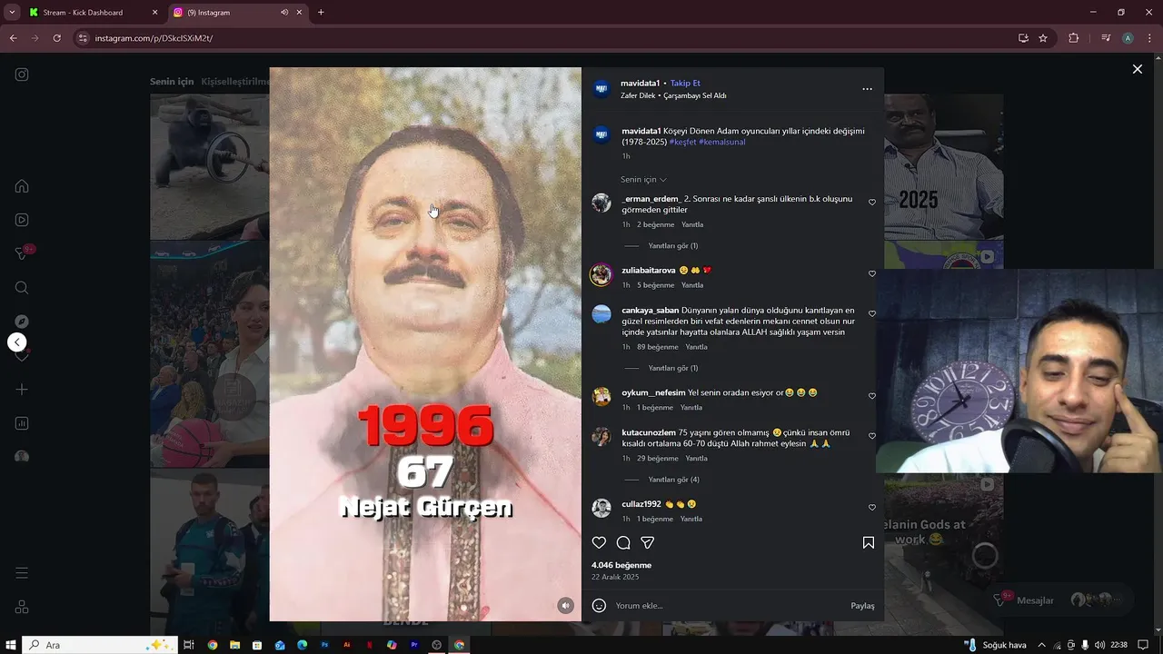Click 'Takip Et' to follow mavidata1
This screenshot has width=1163, height=654.
pos(685,84)
